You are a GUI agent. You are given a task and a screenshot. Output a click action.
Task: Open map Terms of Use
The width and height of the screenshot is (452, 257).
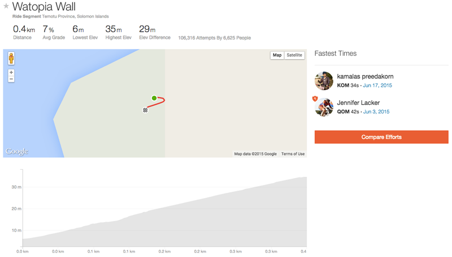coord(293,154)
